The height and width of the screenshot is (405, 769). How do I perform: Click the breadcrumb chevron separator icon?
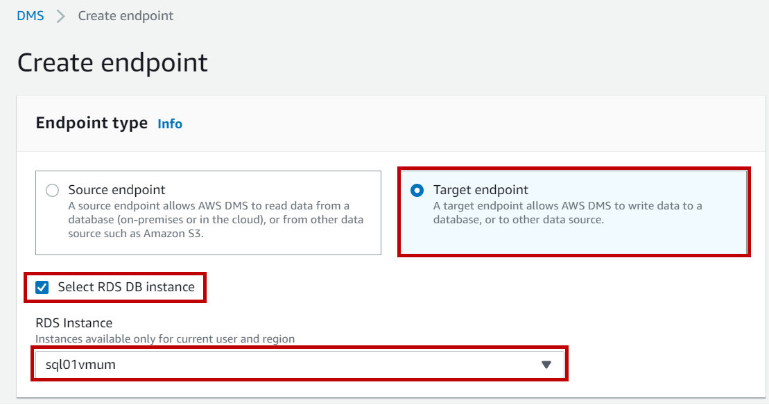click(61, 16)
